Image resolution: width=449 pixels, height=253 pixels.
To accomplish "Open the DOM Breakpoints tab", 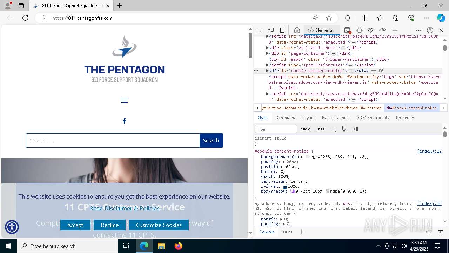I will click(373, 118).
